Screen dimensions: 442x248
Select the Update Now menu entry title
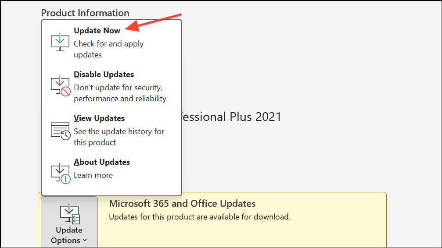coord(97,31)
